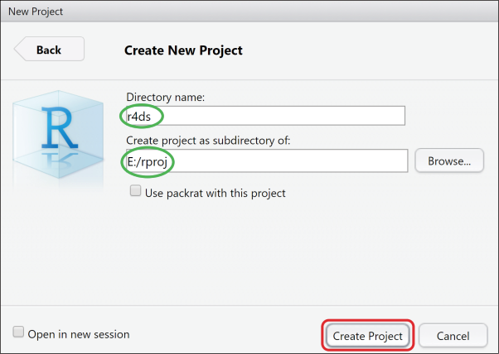The image size is (499, 354).
Task: Click the pointed arrow tip of Back
Action: click(18, 50)
